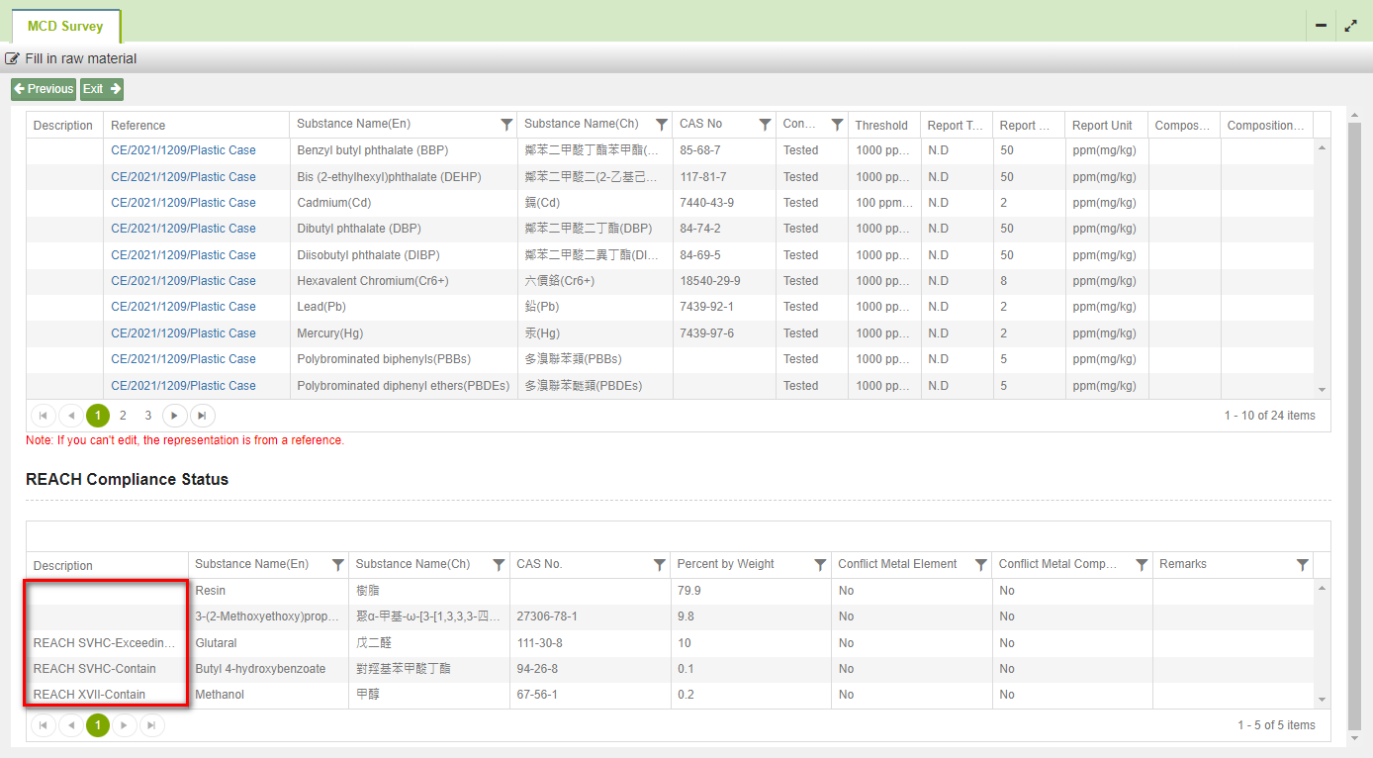Select page 1 in REACH table pager
This screenshot has height=758, width=1373.
tap(97, 725)
